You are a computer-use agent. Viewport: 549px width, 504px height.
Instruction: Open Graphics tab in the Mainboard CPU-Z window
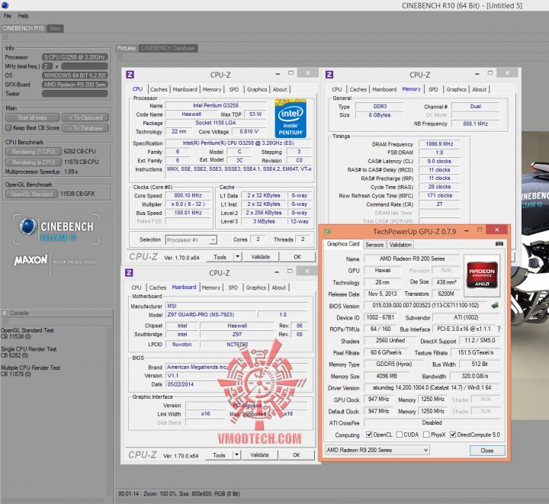point(256,287)
